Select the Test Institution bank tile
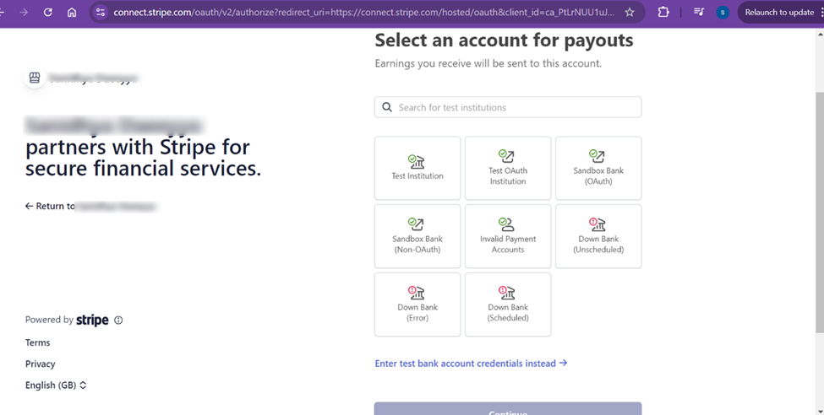This screenshot has height=415, width=824. click(417, 169)
